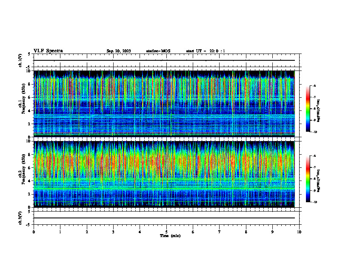337x260 pixels.
Task: Select the "start UT = 22:0 :1" text
Action: pyautogui.click(x=206, y=51)
